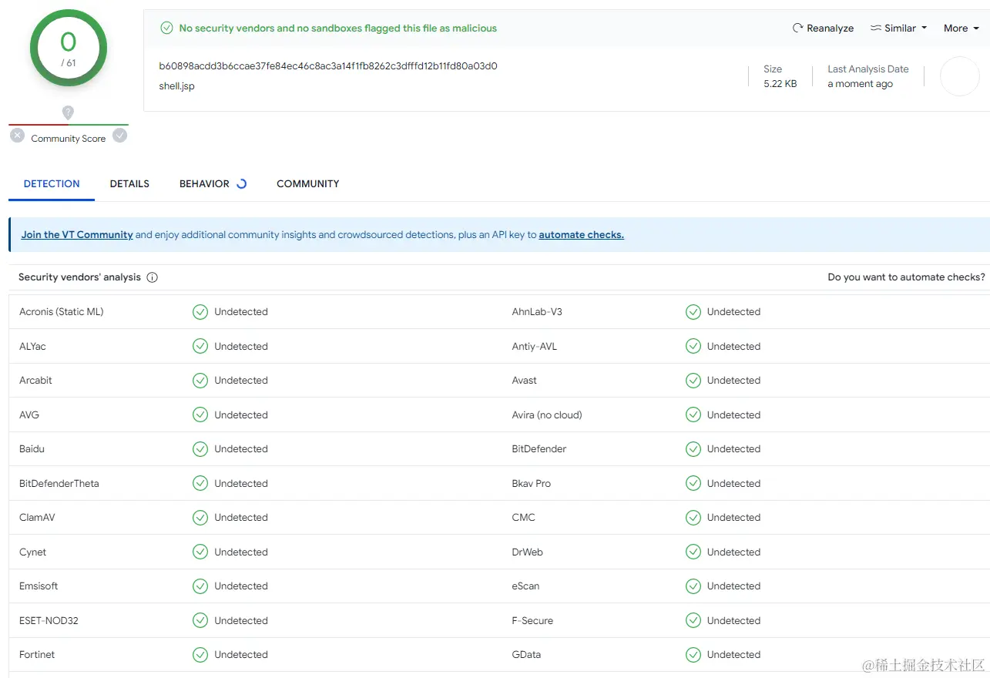The height and width of the screenshot is (678, 990).
Task: Click the Community Score label
Action: 69,139
